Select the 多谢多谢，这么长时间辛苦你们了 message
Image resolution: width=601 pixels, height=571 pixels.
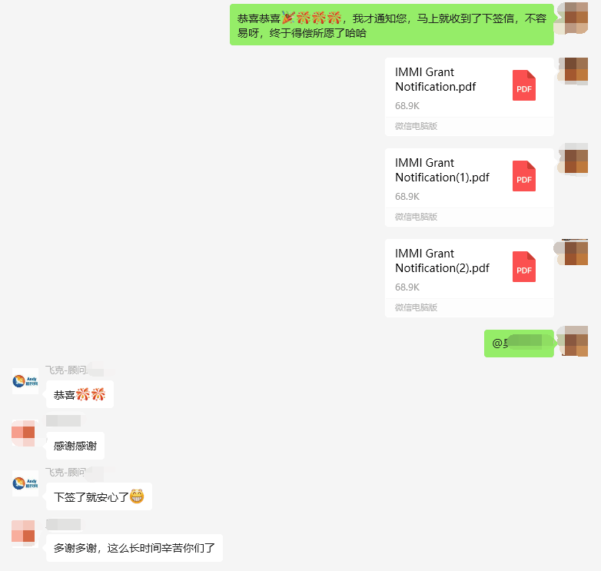point(134,548)
